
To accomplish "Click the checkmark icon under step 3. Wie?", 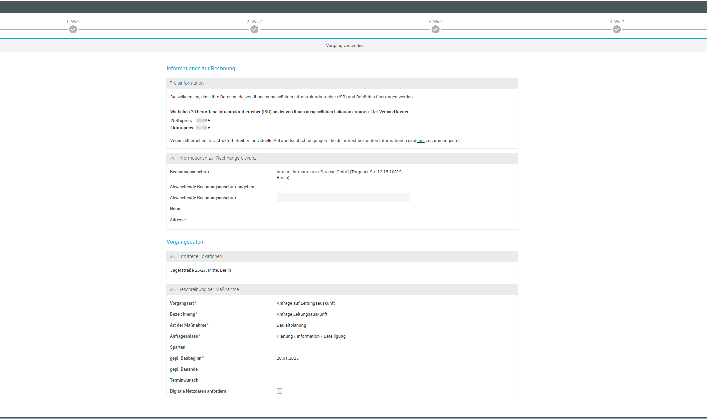I will 436,30.
